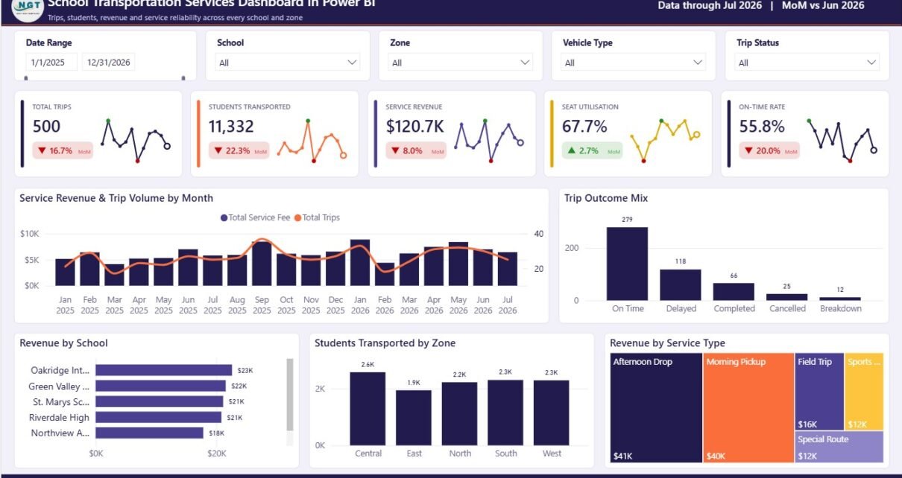Select the Morning Pickup treemap tile

coord(748,408)
